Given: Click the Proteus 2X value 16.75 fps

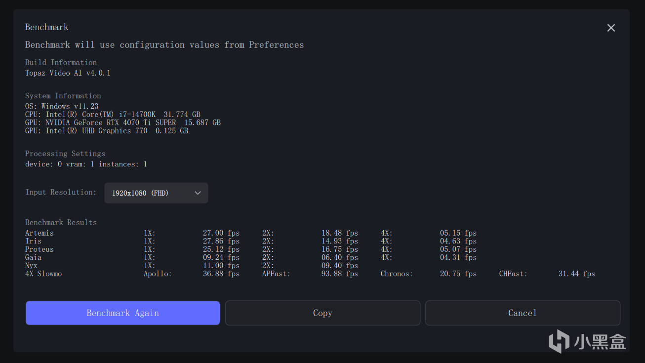Looking at the screenshot, I should (x=340, y=249).
